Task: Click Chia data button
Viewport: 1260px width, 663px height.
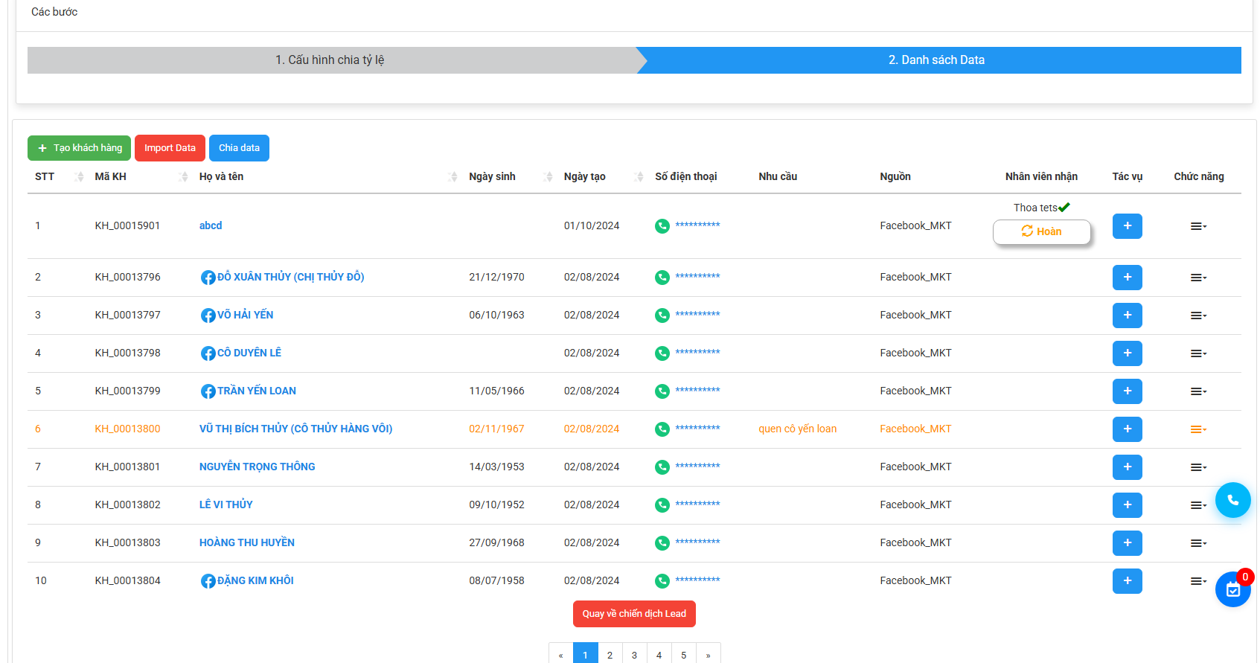Action: [x=239, y=148]
